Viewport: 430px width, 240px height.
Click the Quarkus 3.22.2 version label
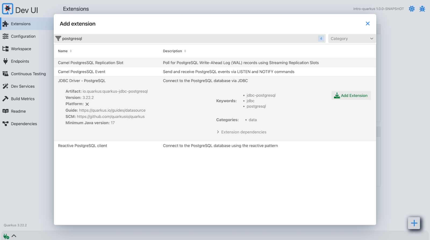(x=15, y=225)
